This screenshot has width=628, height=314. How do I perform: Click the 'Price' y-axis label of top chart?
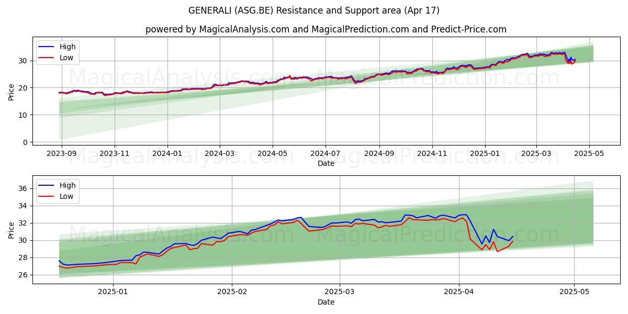[x=12, y=92]
